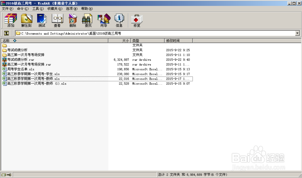Click size value 22,528
The image size is (302, 178).
coord(124,84)
